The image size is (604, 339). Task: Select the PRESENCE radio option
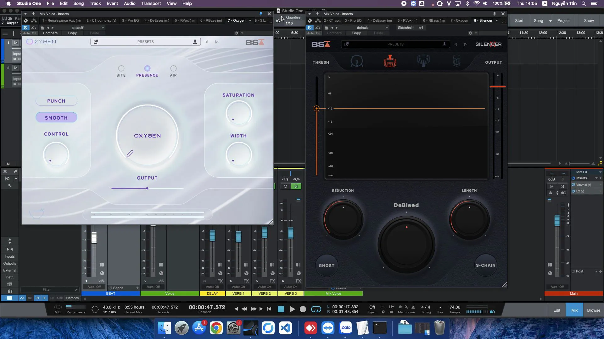pos(147,68)
